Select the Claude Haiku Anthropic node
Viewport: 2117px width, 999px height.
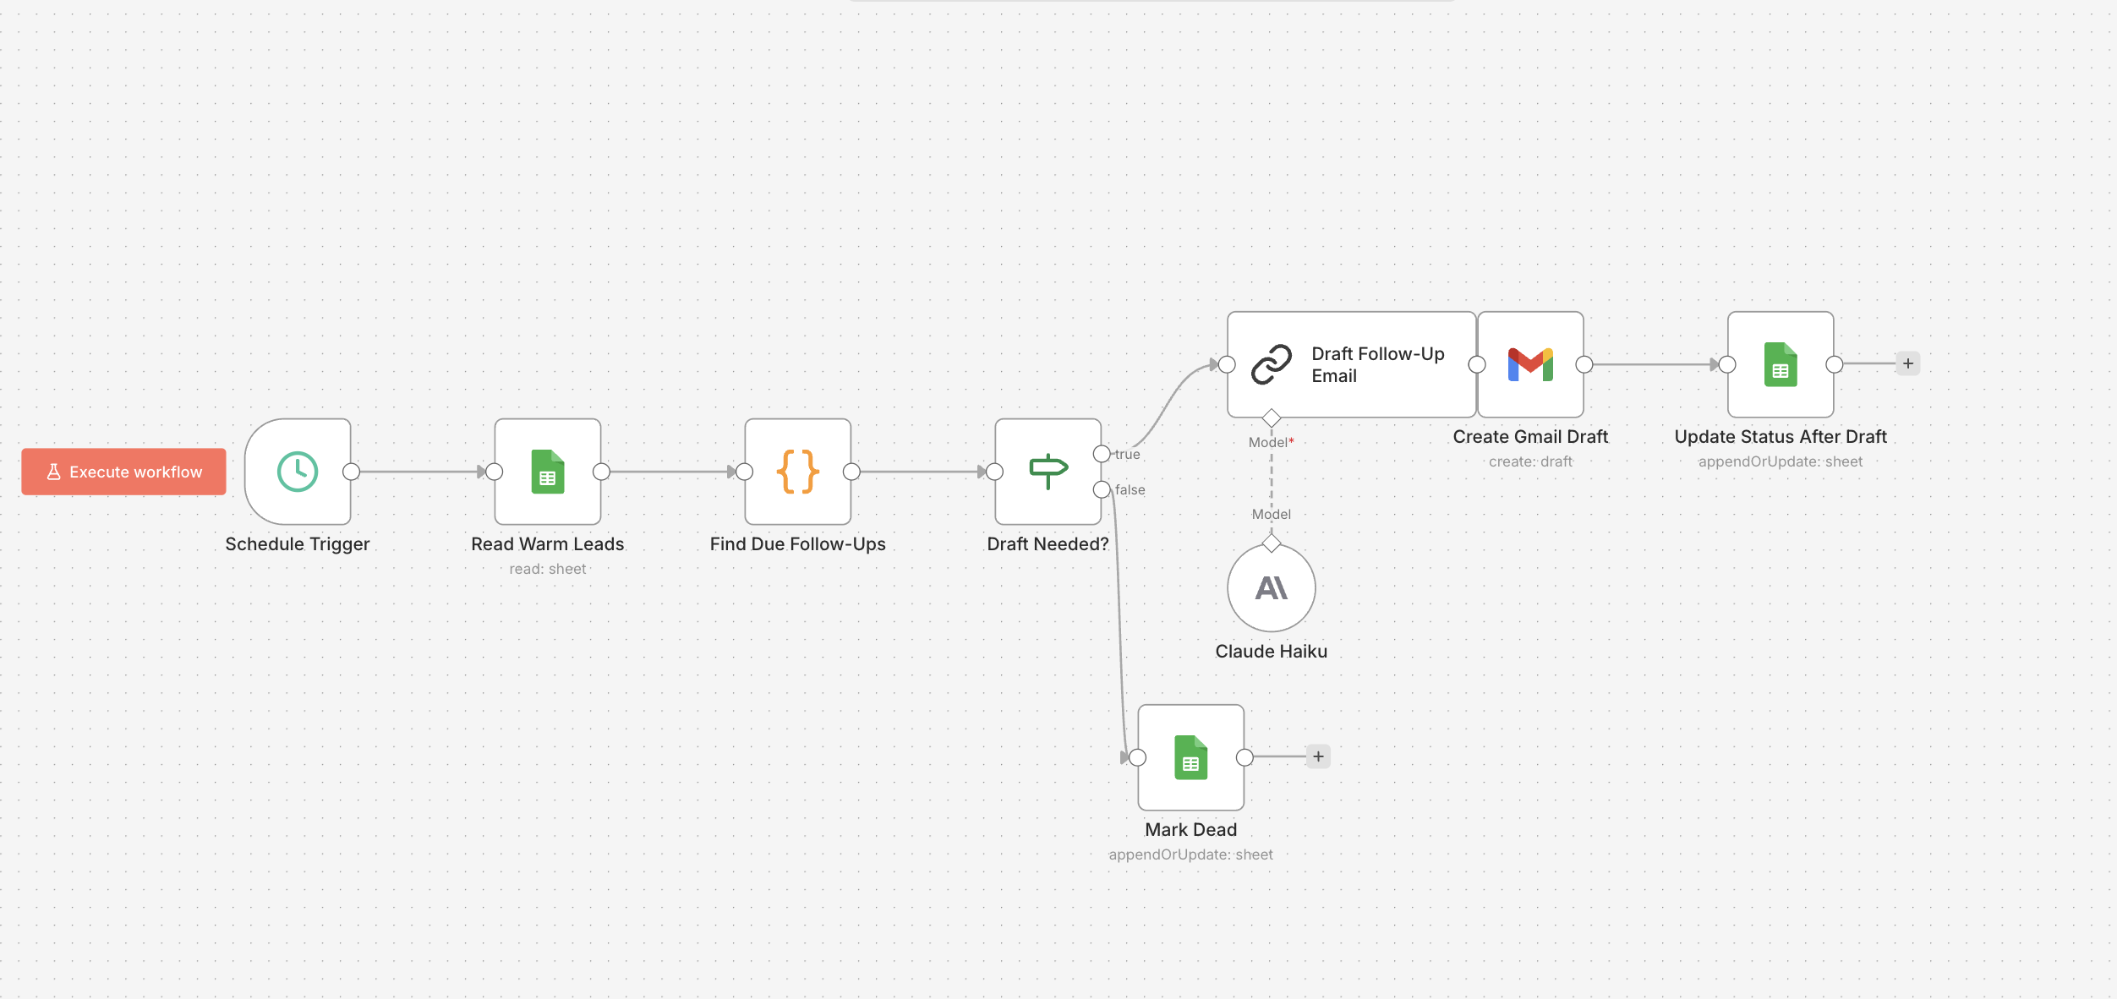[1271, 587]
